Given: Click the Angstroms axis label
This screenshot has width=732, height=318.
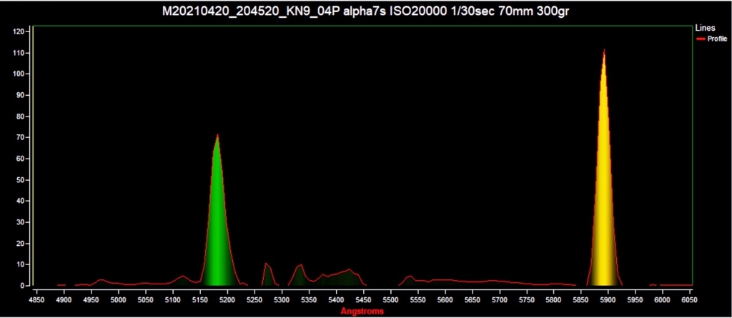Looking at the screenshot, I should [x=362, y=311].
